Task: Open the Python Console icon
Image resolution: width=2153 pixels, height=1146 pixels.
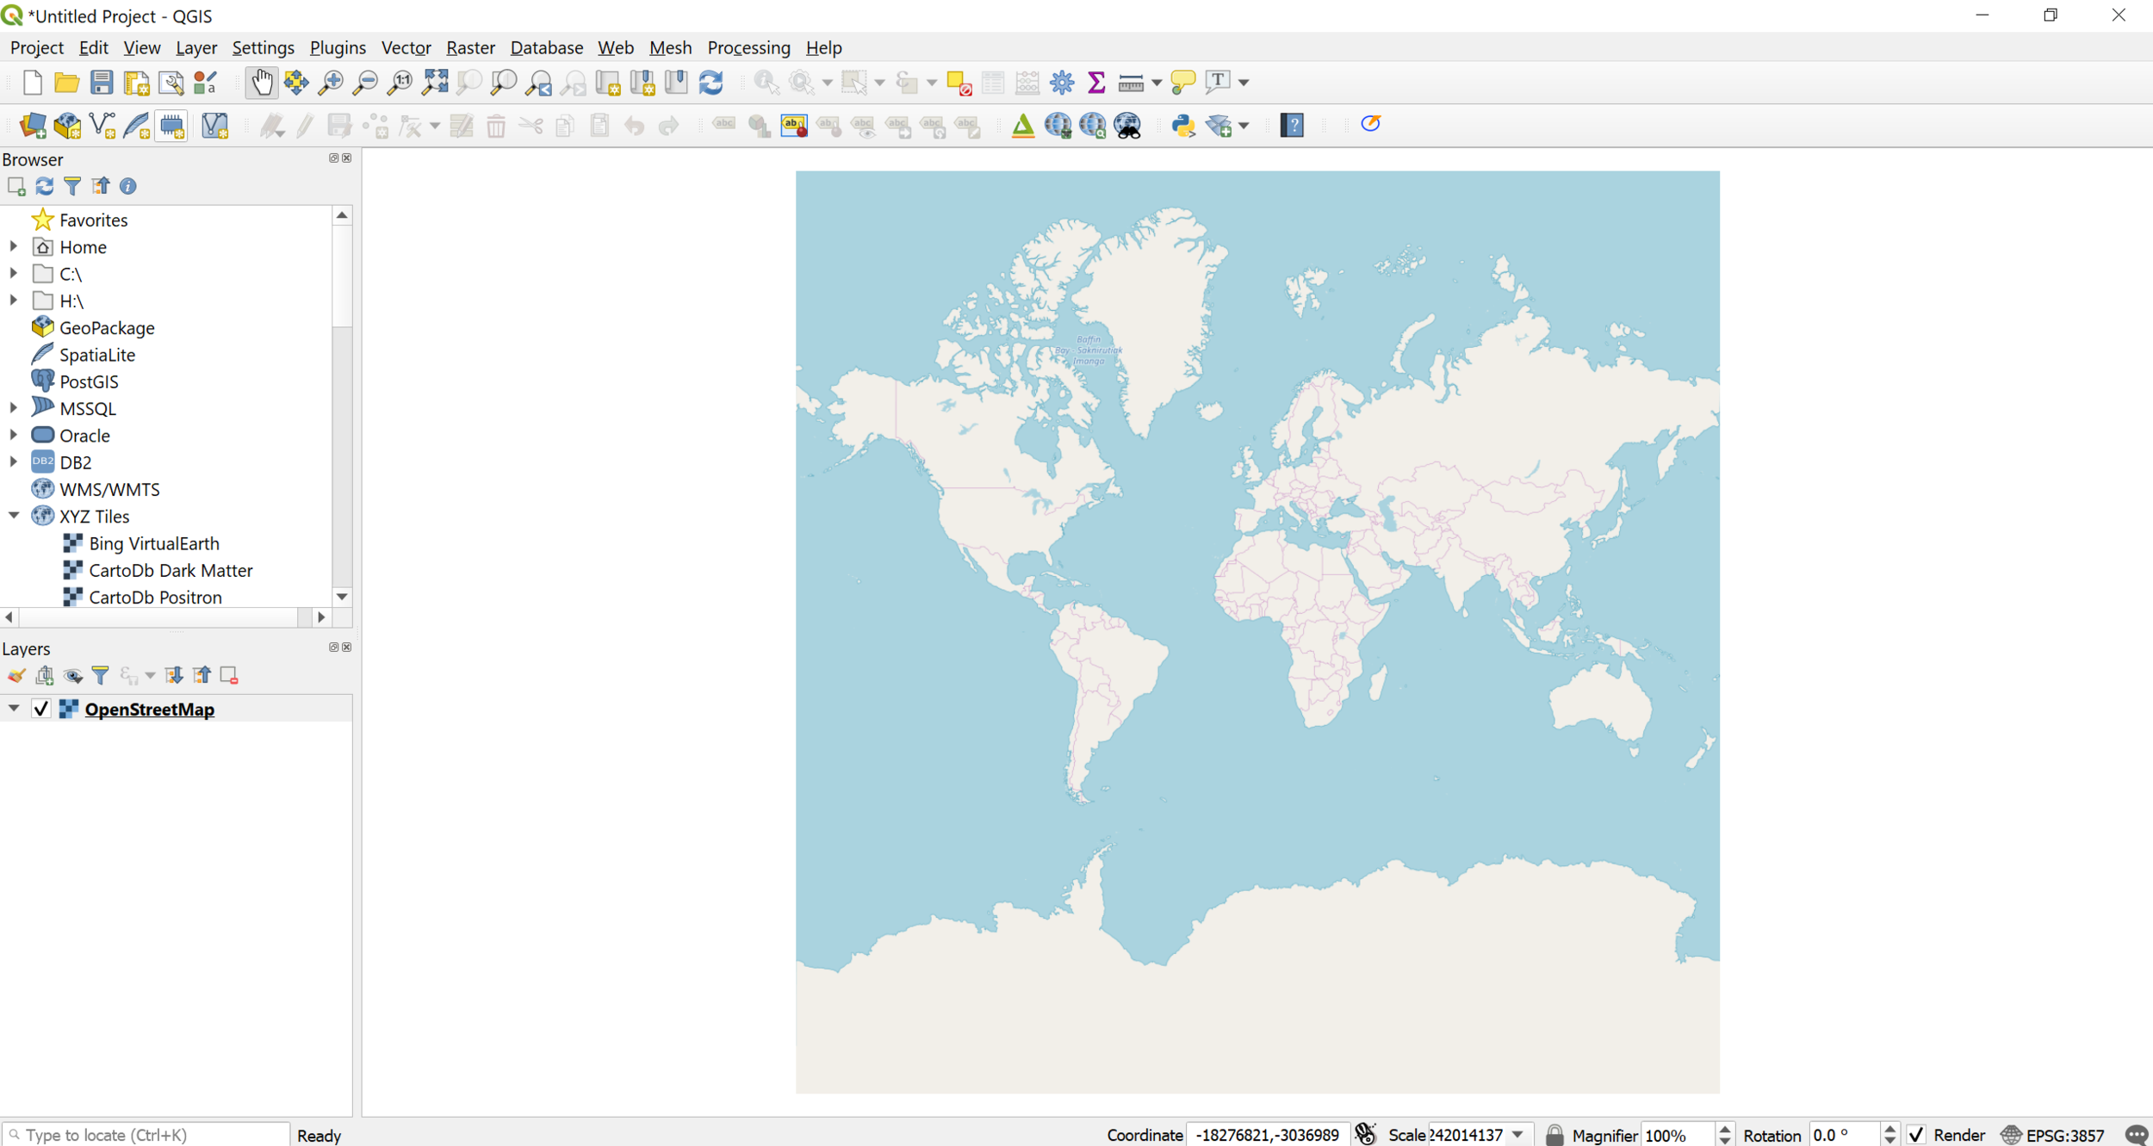Action: (1183, 126)
